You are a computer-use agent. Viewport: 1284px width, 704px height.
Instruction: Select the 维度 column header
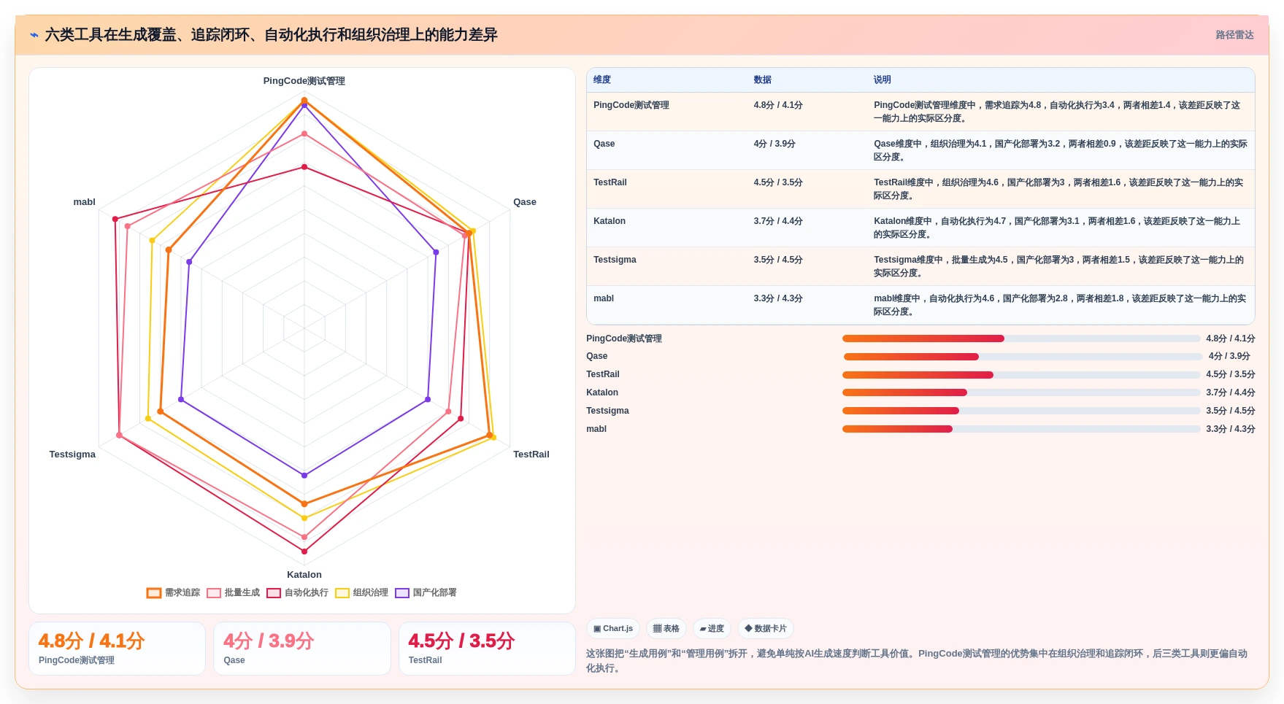point(602,80)
